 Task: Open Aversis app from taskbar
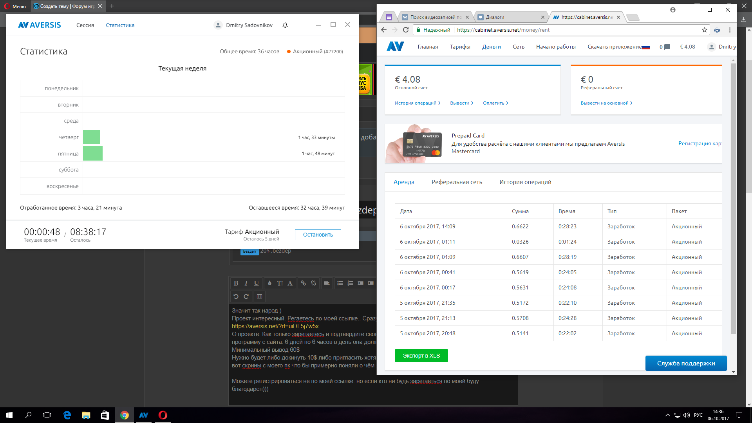144,415
